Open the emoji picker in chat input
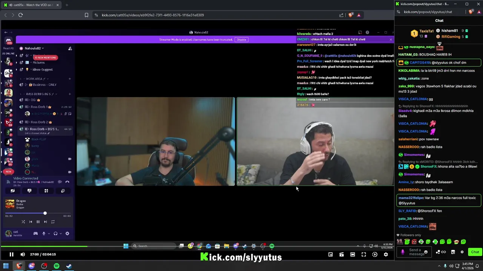The image size is (483, 271). click(x=426, y=252)
